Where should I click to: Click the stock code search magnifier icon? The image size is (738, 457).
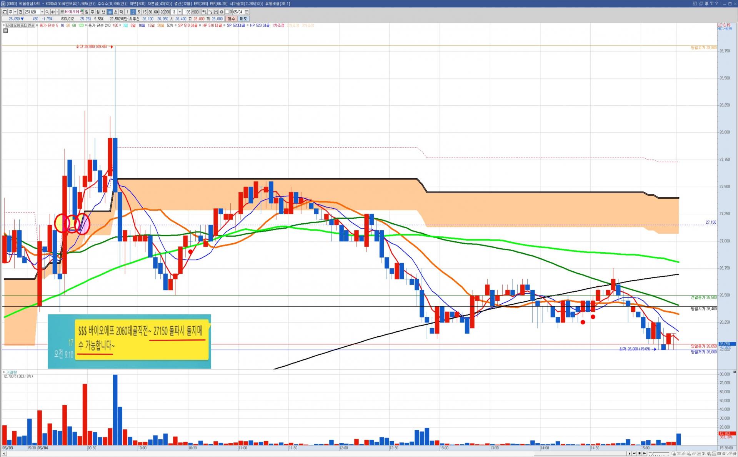(x=47, y=12)
